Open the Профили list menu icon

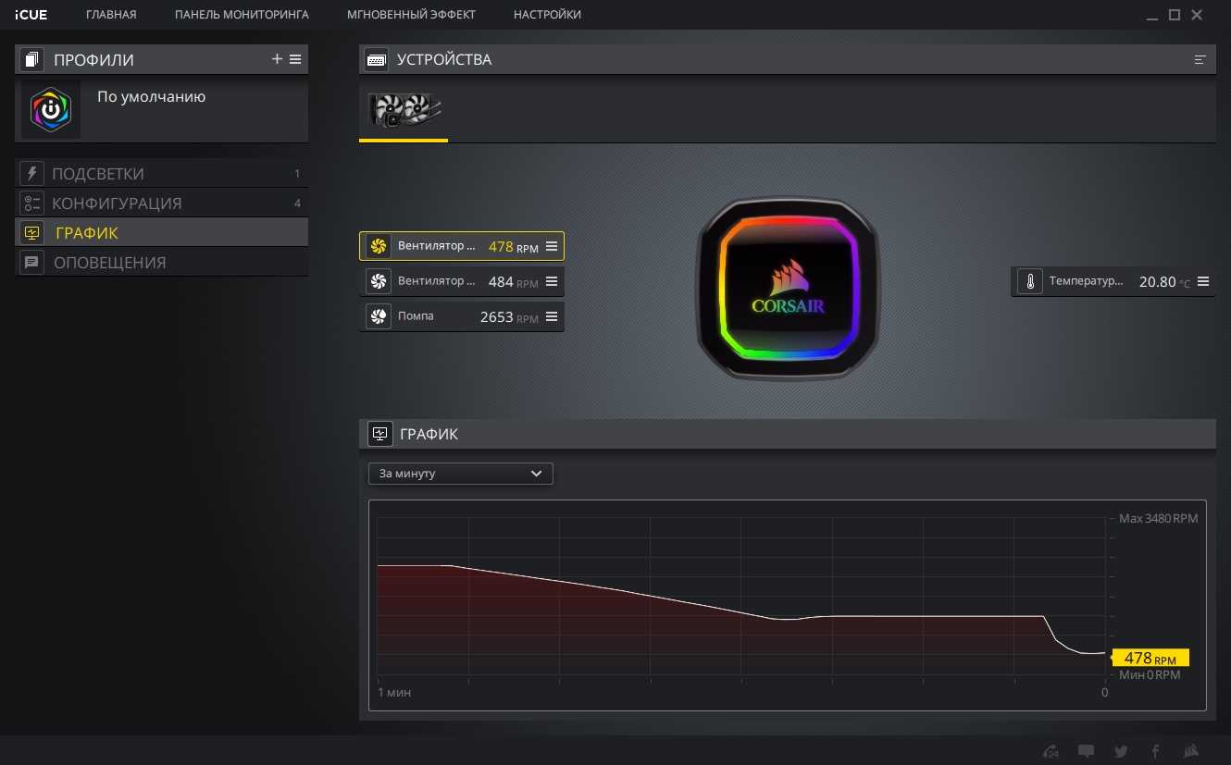295,59
